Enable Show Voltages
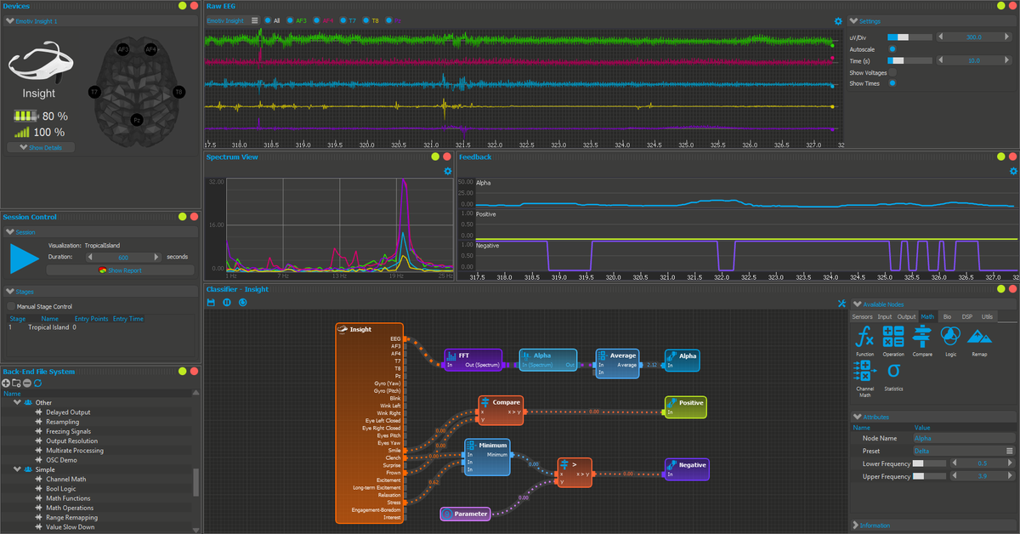Screen dimensions: 1020x534 coord(892,72)
